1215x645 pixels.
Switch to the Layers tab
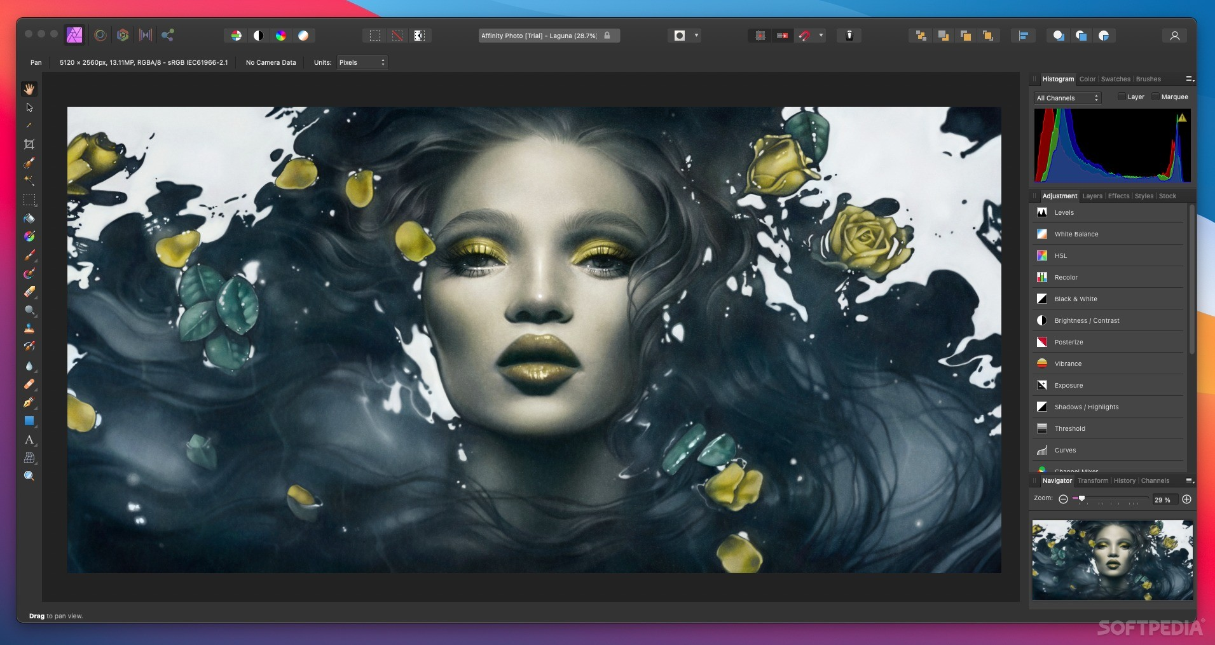tap(1092, 196)
